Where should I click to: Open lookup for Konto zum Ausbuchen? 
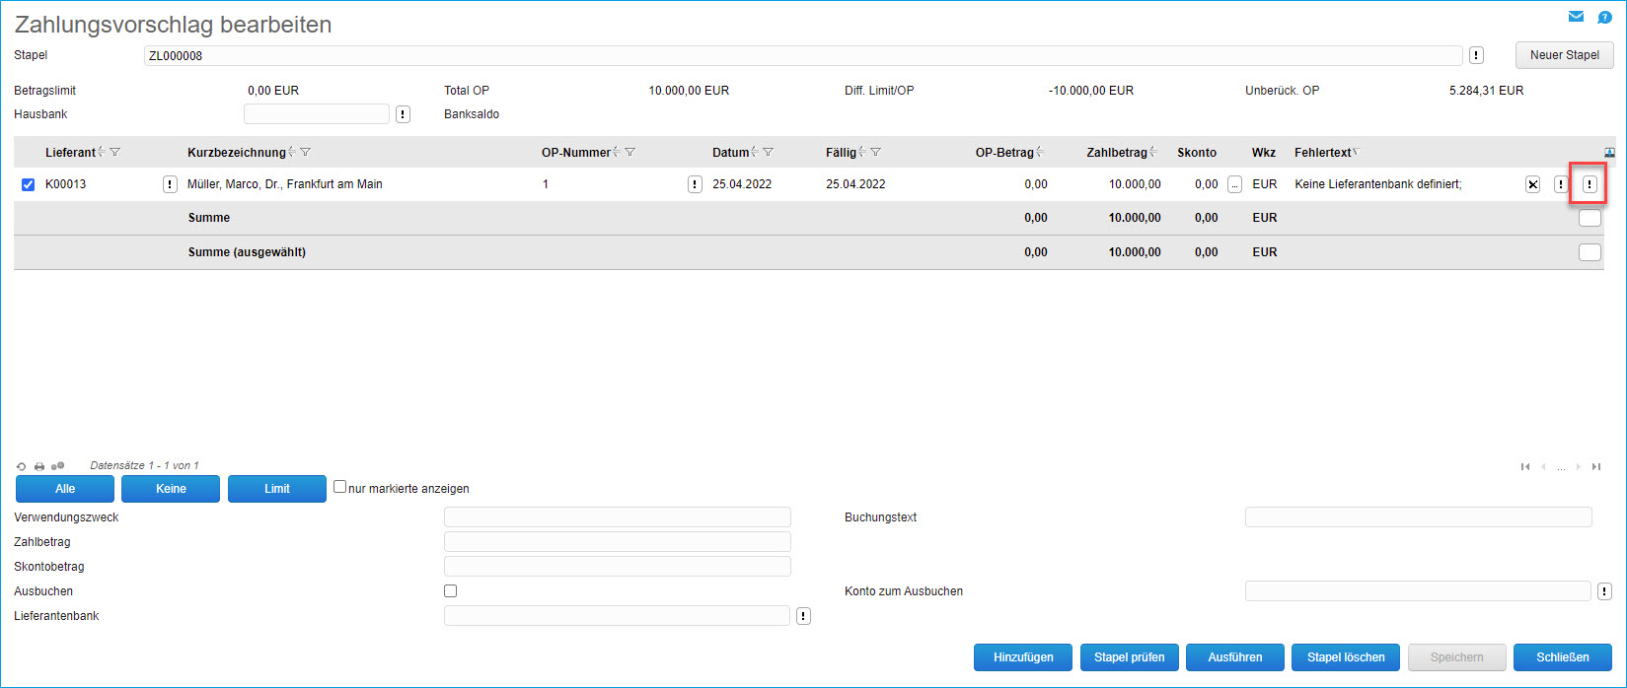click(x=1604, y=591)
